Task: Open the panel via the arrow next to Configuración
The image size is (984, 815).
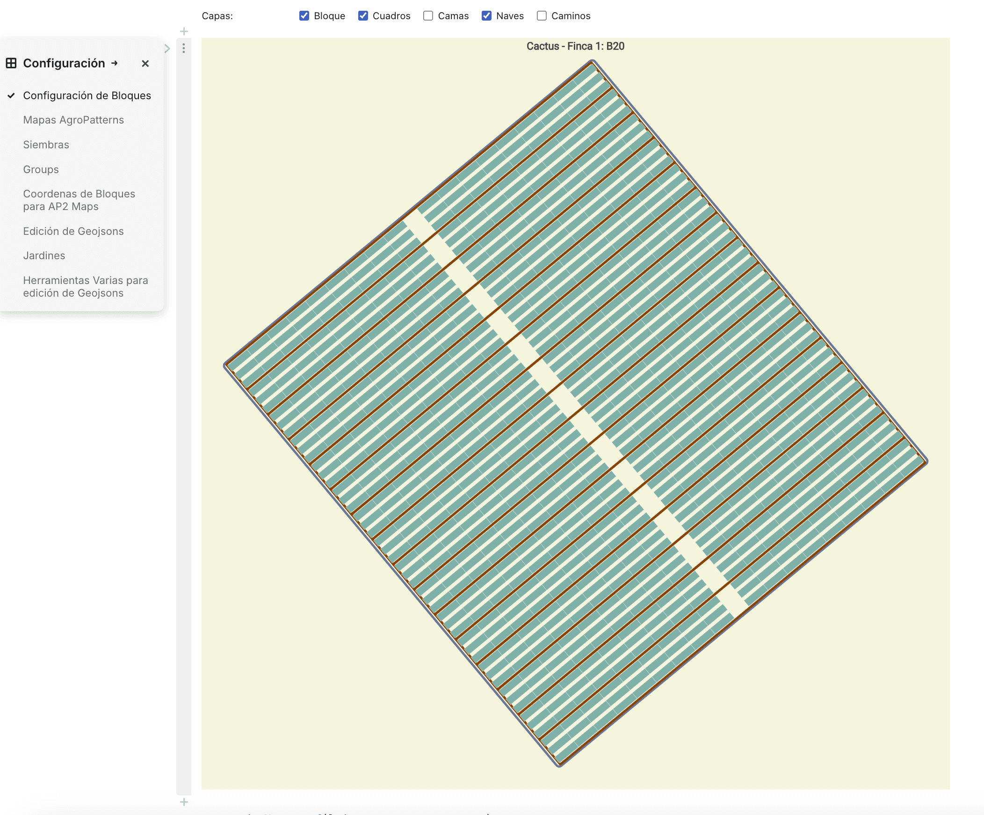Action: tap(115, 64)
